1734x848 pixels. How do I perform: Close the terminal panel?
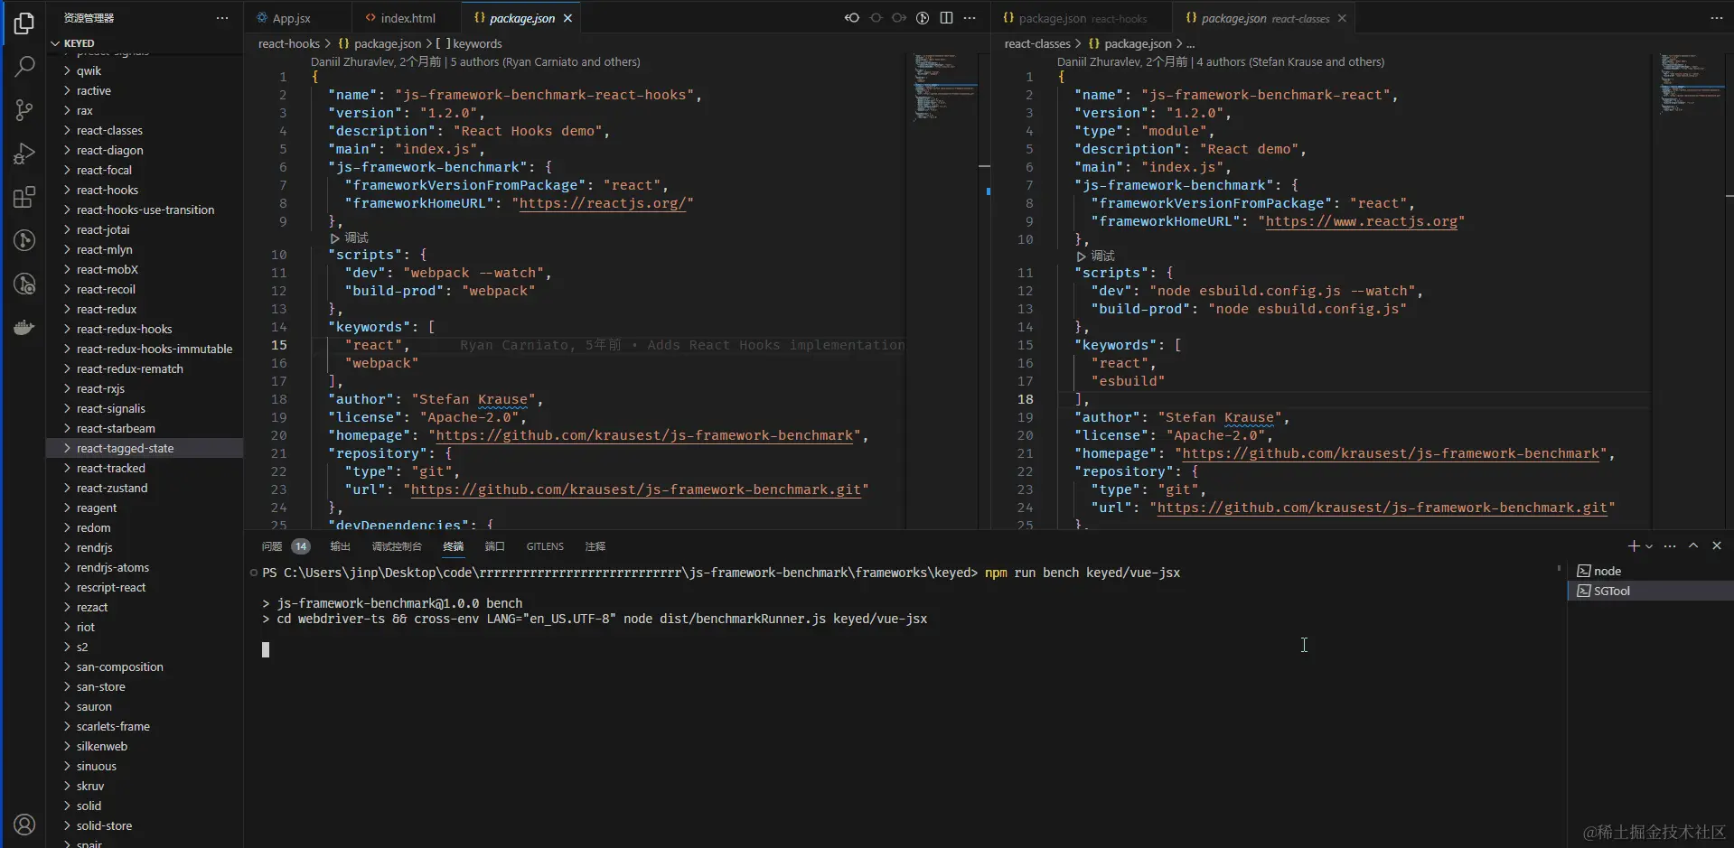point(1717,545)
